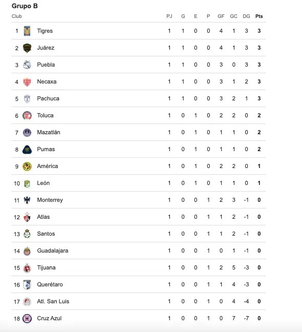Image resolution: width=302 pixels, height=332 pixels.
Task: Click the Guadalajara club crest icon
Action: pyautogui.click(x=27, y=251)
